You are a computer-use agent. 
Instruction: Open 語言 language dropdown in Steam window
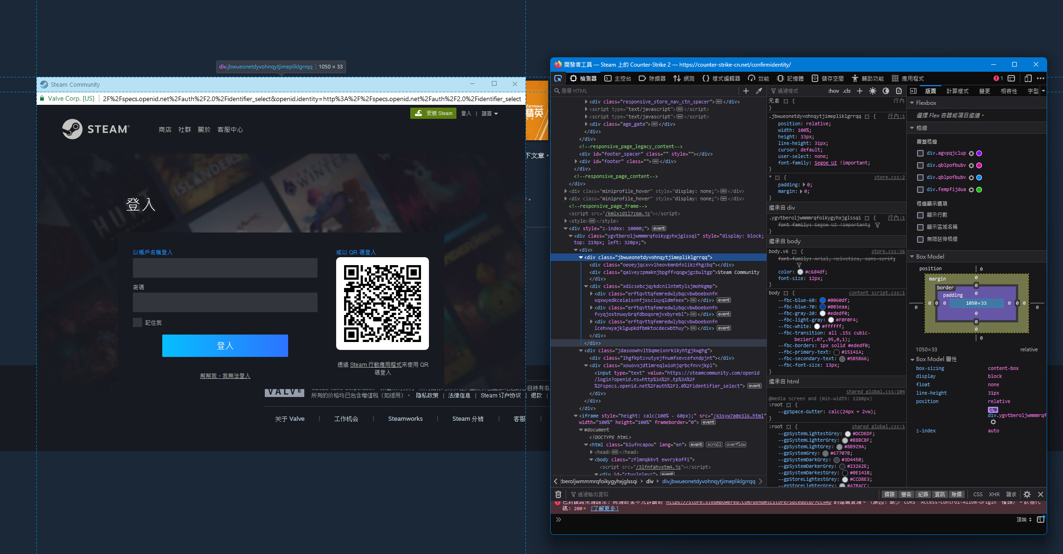tap(490, 114)
